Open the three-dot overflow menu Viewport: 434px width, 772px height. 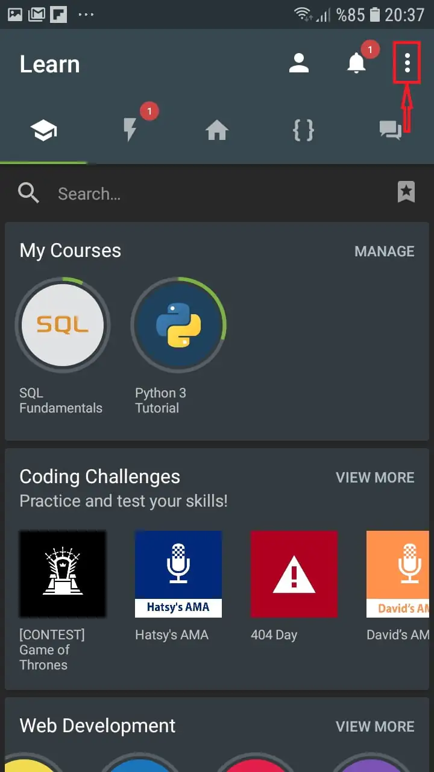(x=407, y=63)
